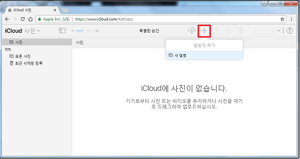Screen dimensions: 300x159
Task: Click the upload to iCloud cloud icon
Action: click(192, 30)
